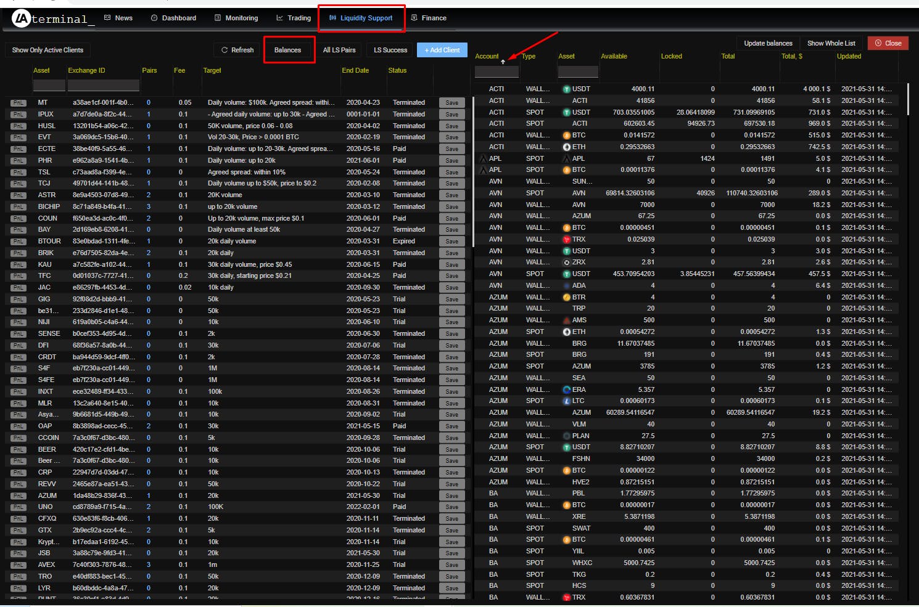Click the TRX icon in AVN row

tap(566, 239)
